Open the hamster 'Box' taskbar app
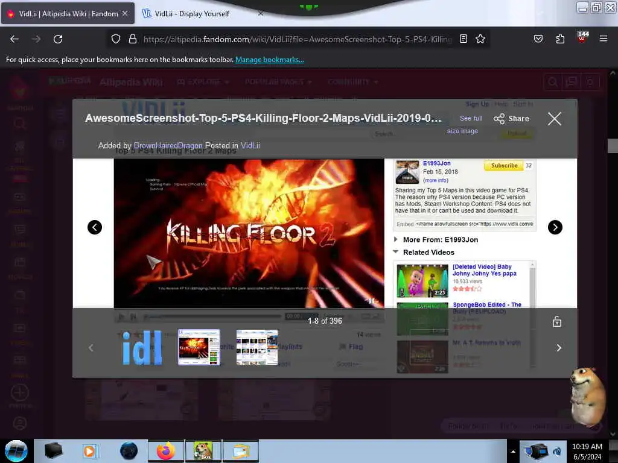This screenshot has width=618, height=463. point(203,451)
